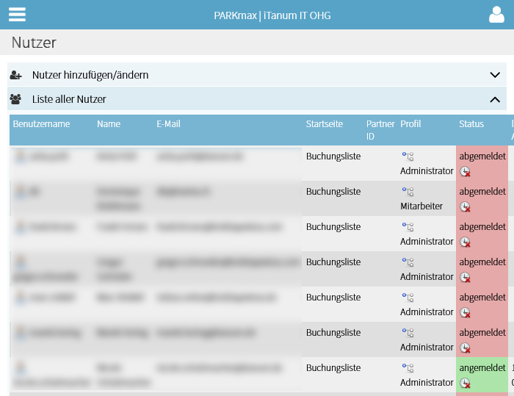Click the hierarchy icon in the first user row
This screenshot has height=396, width=514.
(x=408, y=156)
